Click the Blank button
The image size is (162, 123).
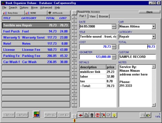pos(150,12)
